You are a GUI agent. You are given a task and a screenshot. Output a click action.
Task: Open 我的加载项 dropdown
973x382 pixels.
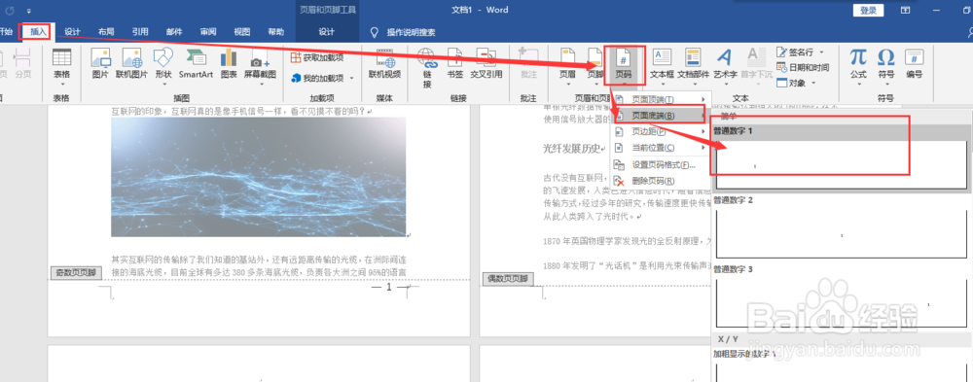coord(322,78)
